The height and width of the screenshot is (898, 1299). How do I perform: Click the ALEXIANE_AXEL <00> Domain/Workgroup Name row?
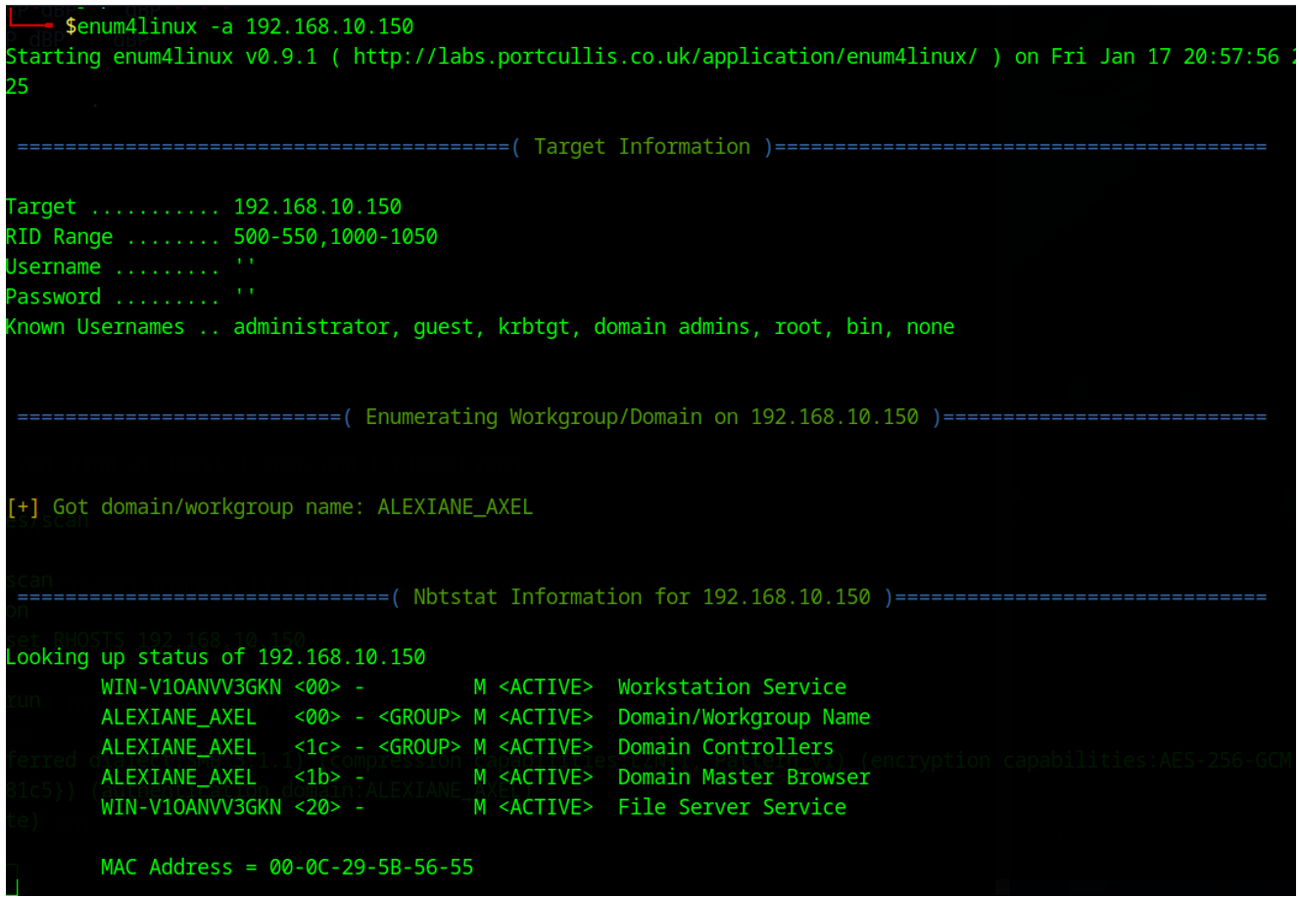[485, 718]
